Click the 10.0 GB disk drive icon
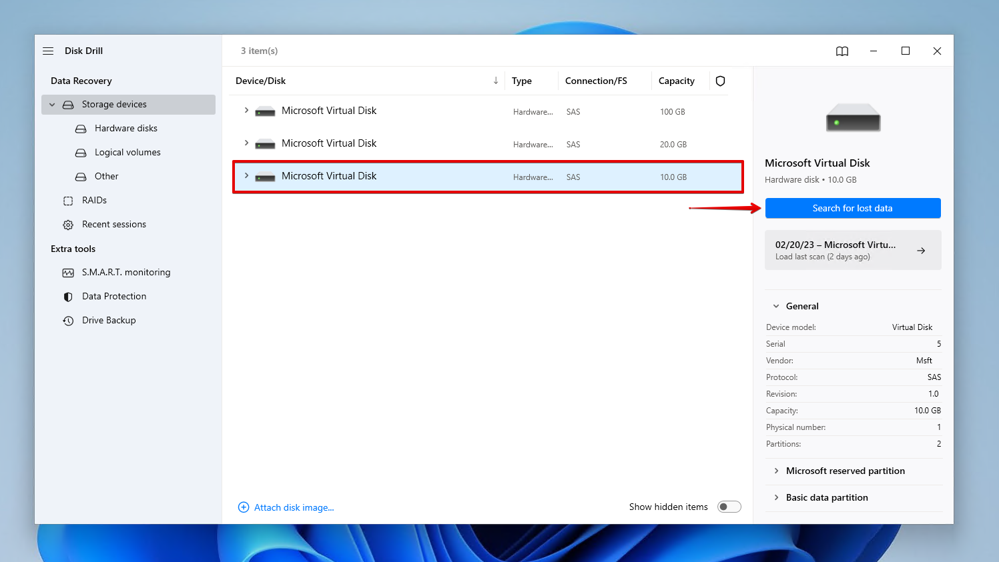 point(265,177)
